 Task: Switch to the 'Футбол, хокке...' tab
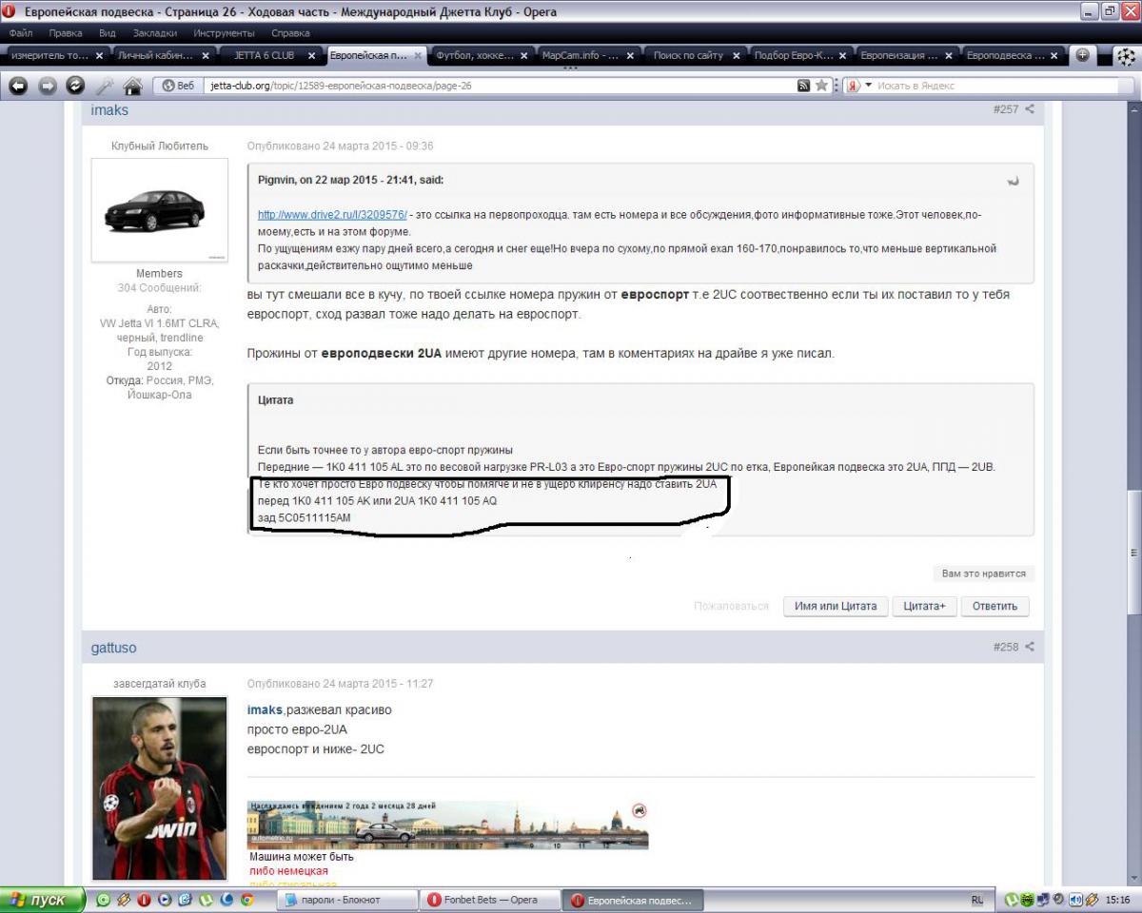480,55
